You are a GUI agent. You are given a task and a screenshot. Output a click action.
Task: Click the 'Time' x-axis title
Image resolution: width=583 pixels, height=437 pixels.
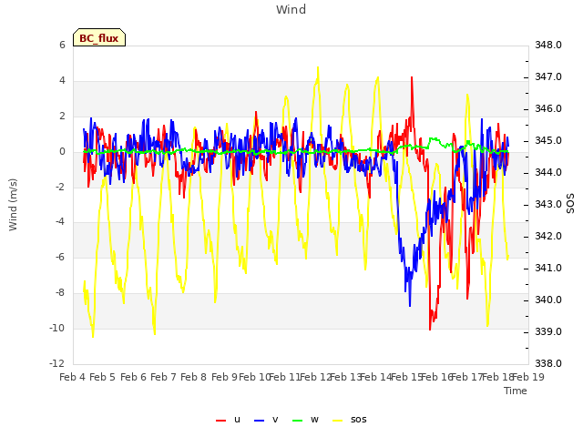click(516, 391)
